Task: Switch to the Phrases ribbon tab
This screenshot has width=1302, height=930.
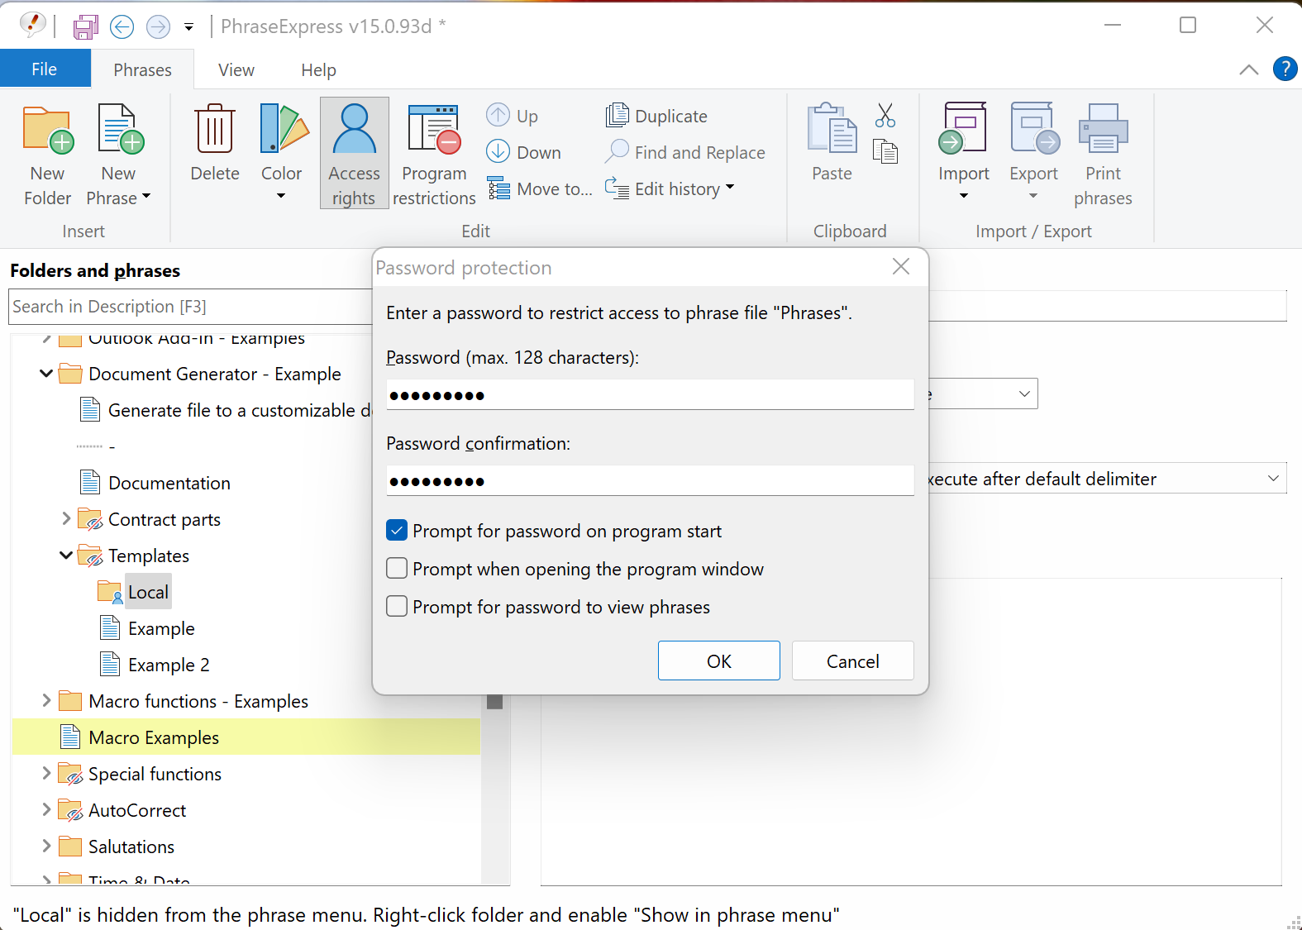Action: pos(142,69)
